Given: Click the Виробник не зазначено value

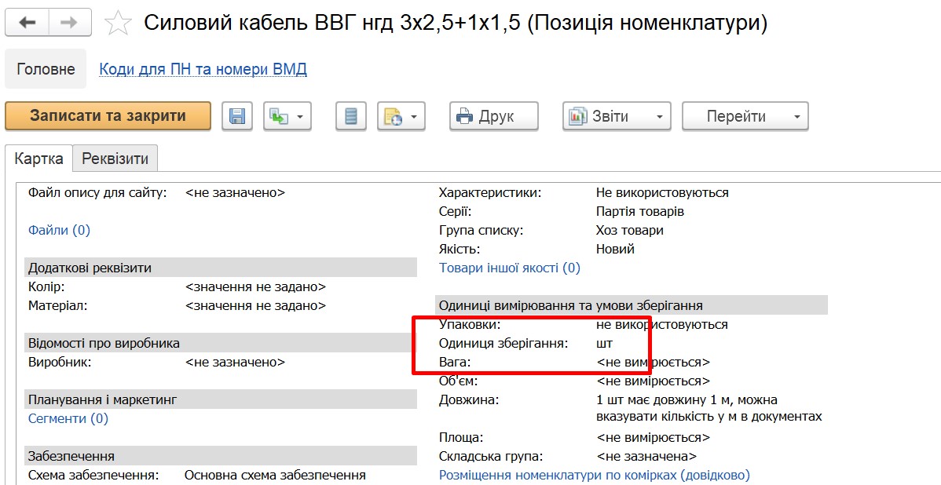Looking at the screenshot, I should pyautogui.click(x=236, y=362).
